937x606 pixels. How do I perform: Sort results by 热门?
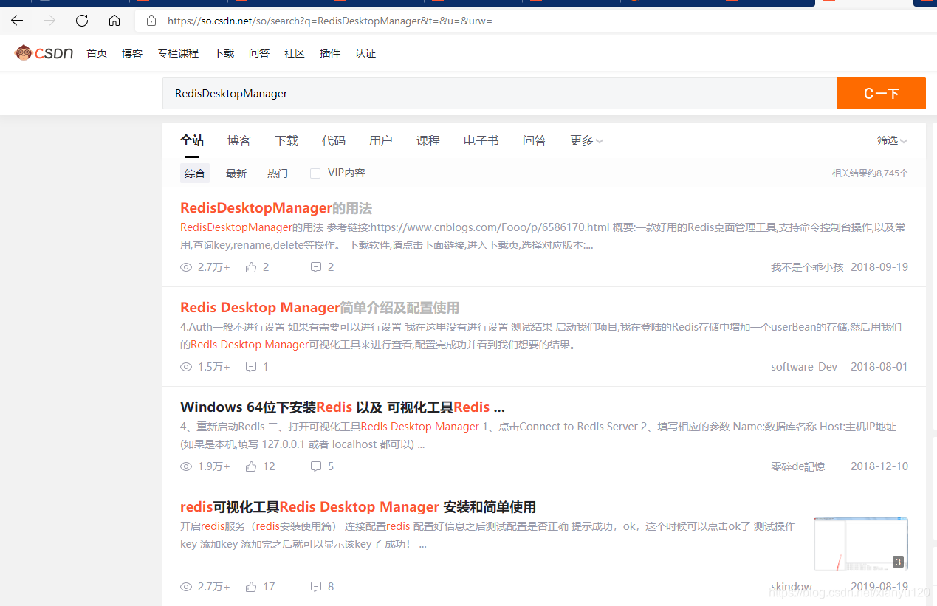point(278,173)
